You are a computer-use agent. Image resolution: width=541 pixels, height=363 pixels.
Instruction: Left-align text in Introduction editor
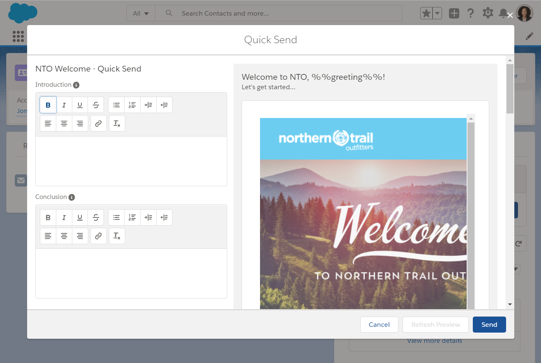48,123
